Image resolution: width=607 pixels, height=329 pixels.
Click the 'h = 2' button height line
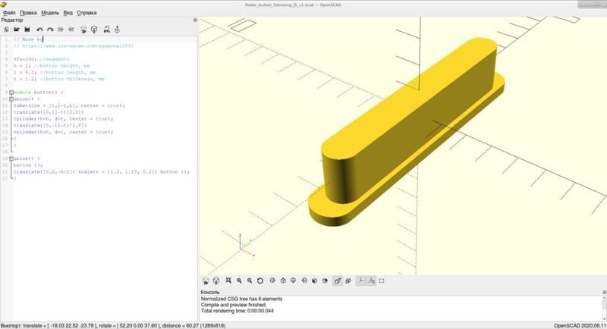click(x=52, y=66)
